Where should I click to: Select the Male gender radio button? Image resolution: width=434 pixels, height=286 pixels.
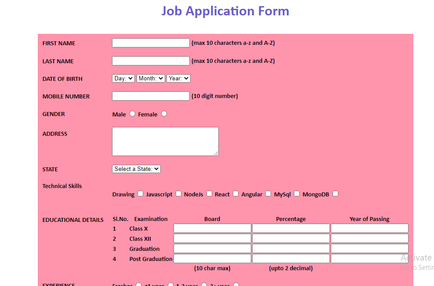(x=132, y=113)
